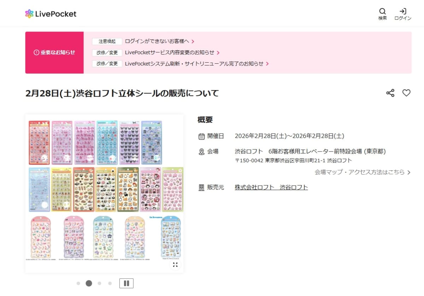
Task: Expand the ログインができないお客様へ notice chevron
Action: coord(193,41)
